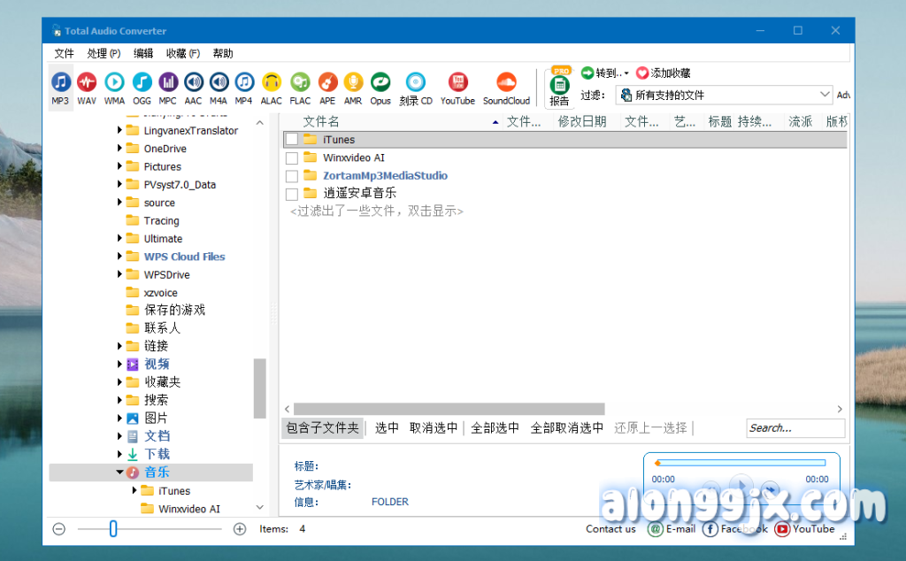
Task: Collapse the 音乐 folder in tree
Action: (120, 473)
